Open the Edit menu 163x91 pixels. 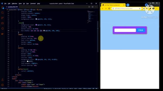9,4
